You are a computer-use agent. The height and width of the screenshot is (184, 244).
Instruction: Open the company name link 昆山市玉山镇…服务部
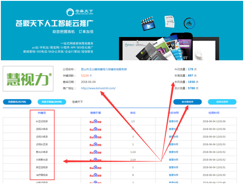[x=104, y=69]
